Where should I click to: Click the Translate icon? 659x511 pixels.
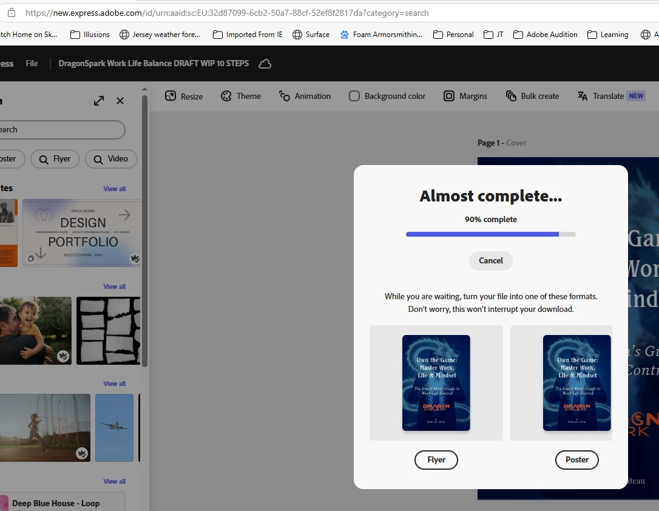click(x=582, y=96)
